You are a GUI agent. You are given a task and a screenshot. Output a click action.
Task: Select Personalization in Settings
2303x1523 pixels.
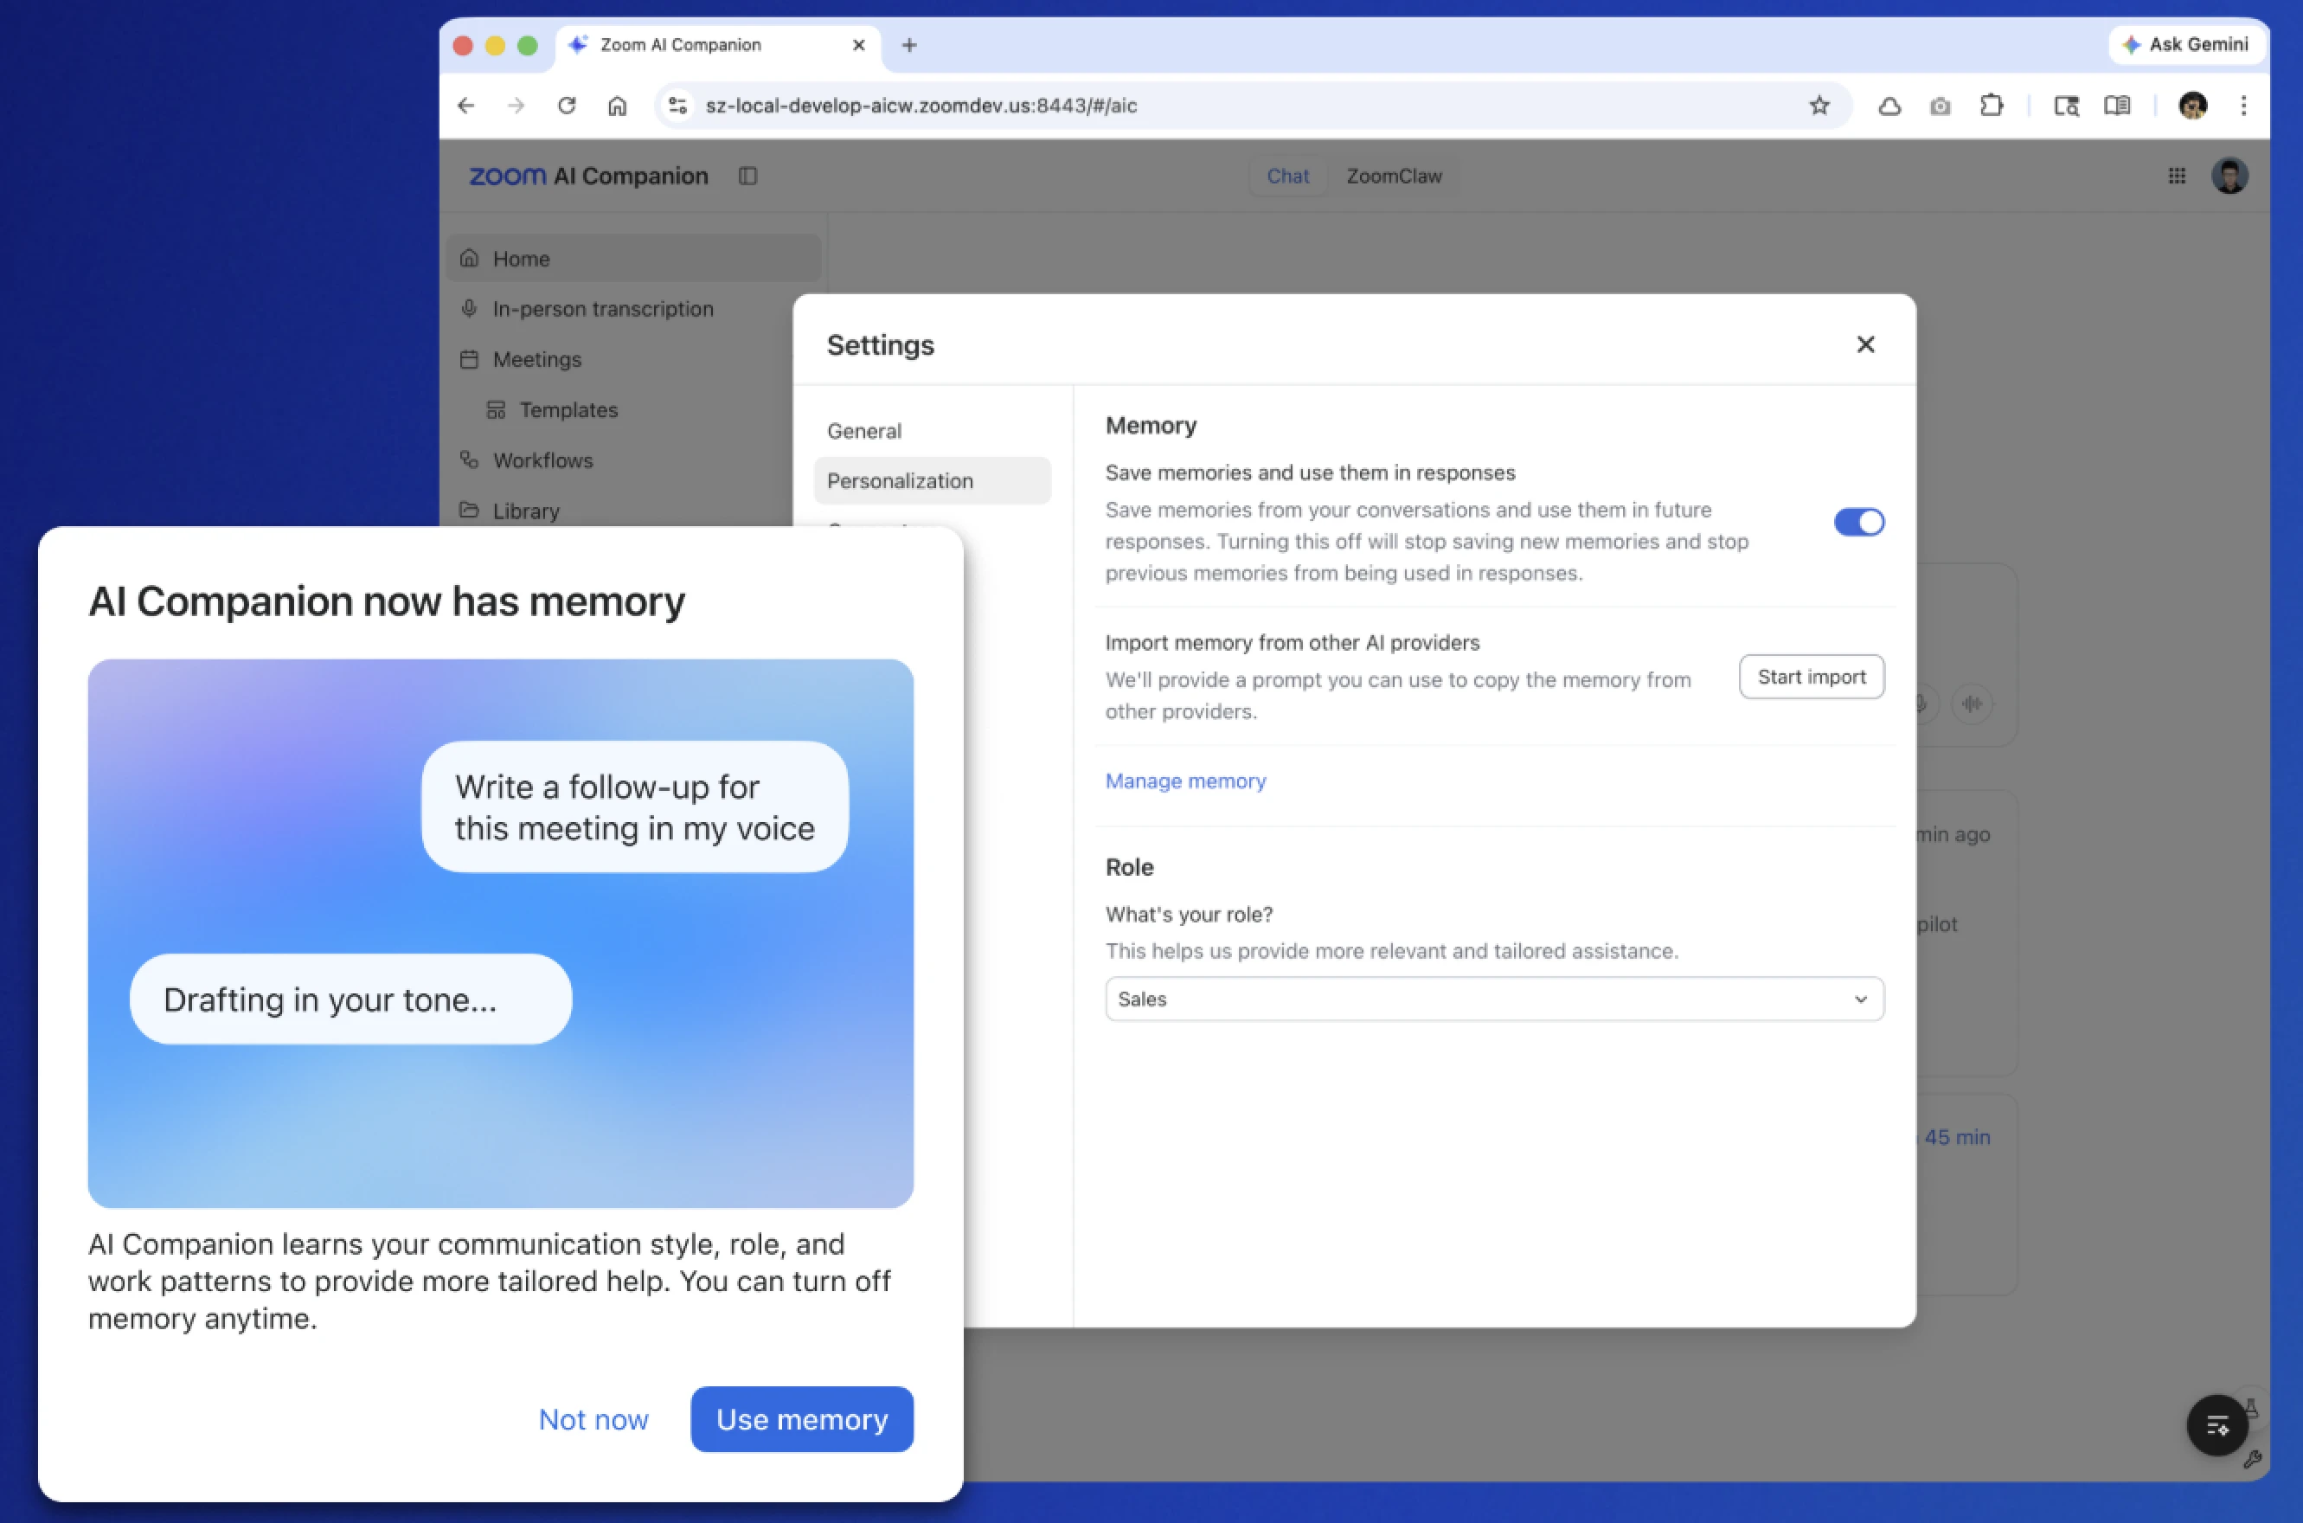click(932, 481)
